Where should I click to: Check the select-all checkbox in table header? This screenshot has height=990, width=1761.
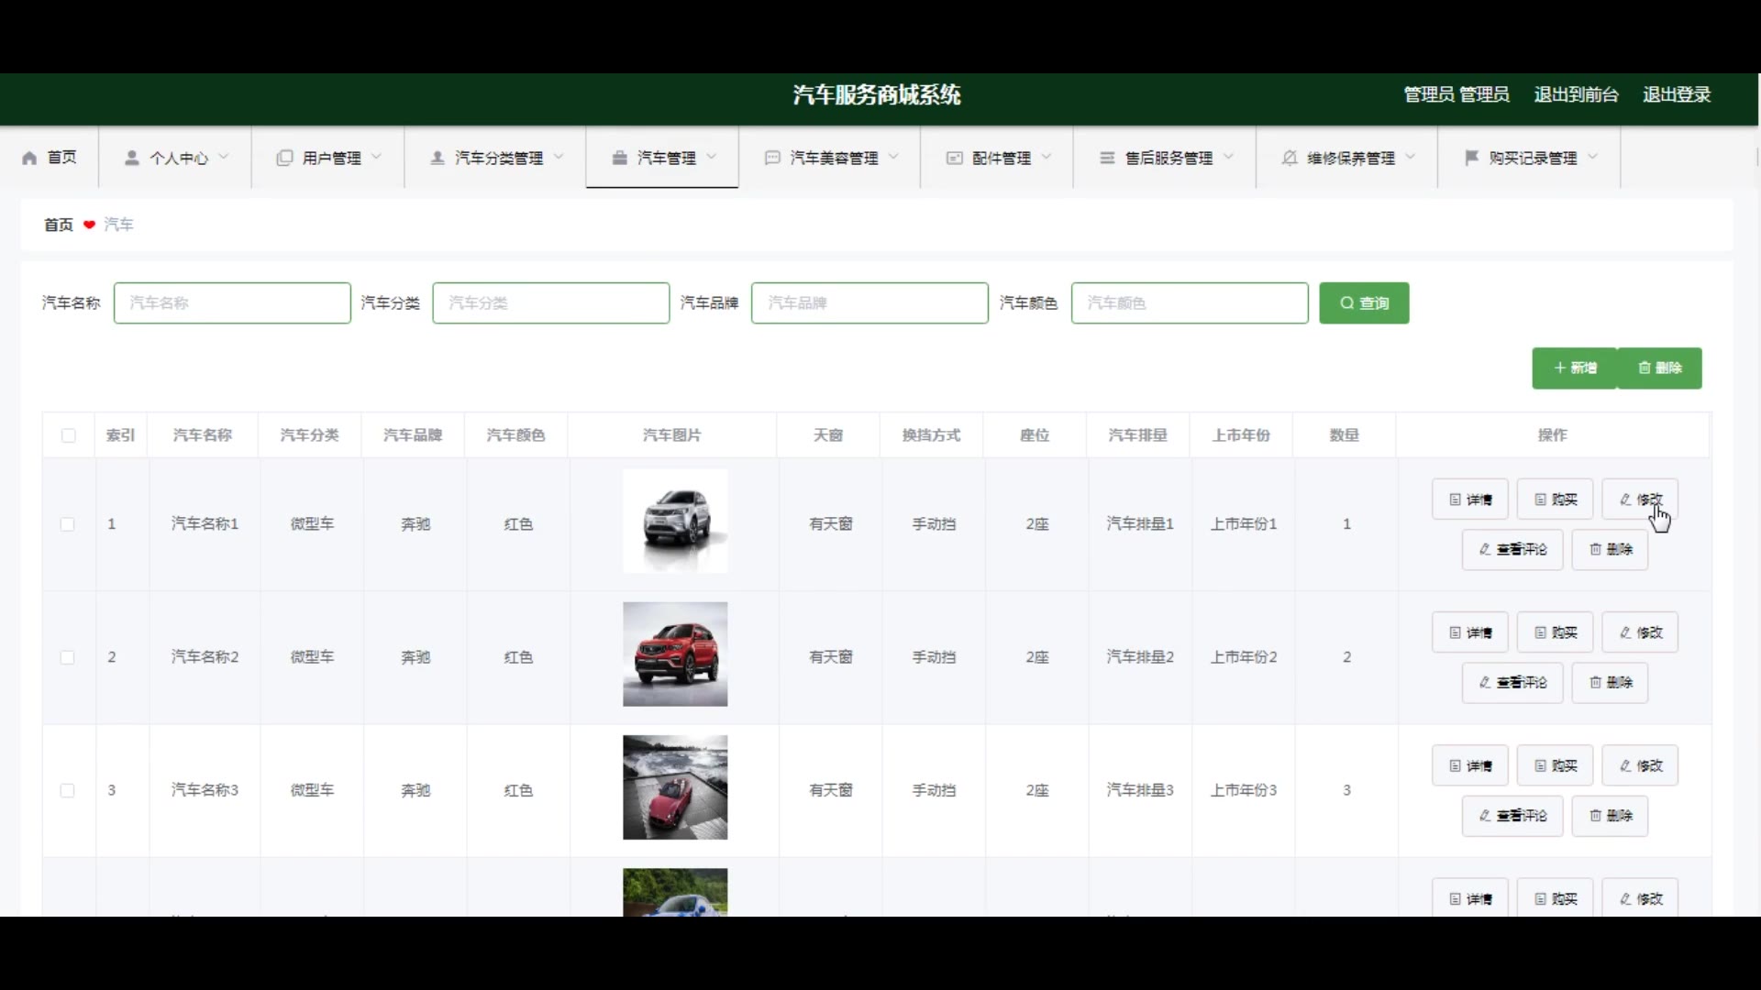click(69, 435)
